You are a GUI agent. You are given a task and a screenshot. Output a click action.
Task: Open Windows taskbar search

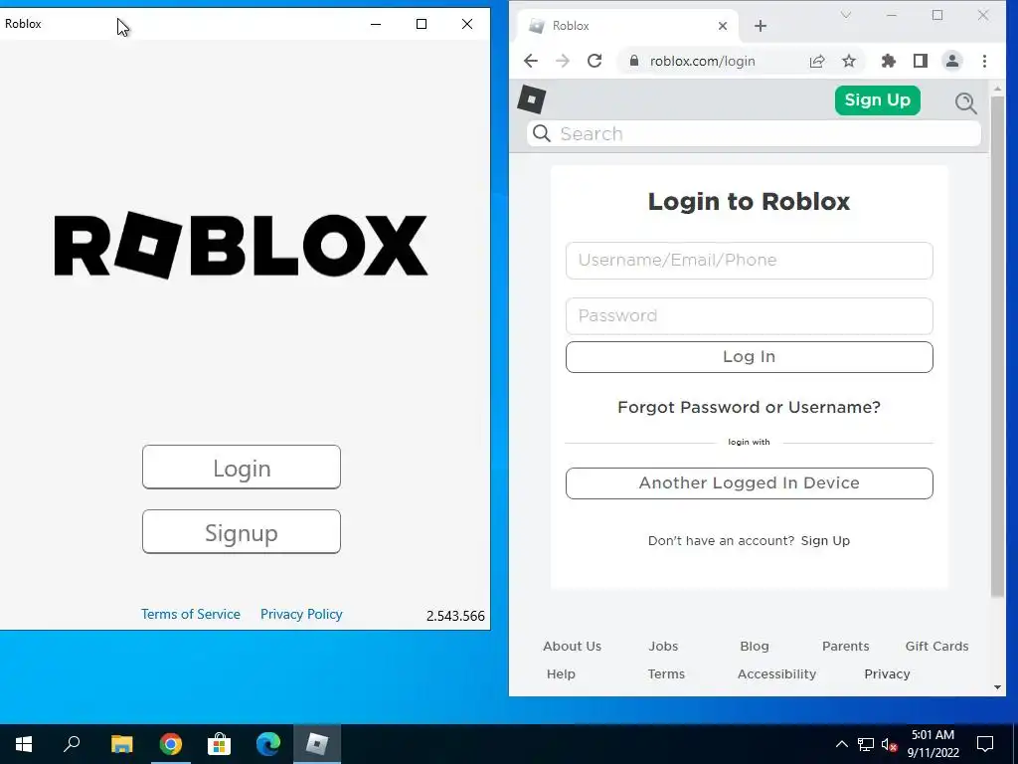click(72, 744)
